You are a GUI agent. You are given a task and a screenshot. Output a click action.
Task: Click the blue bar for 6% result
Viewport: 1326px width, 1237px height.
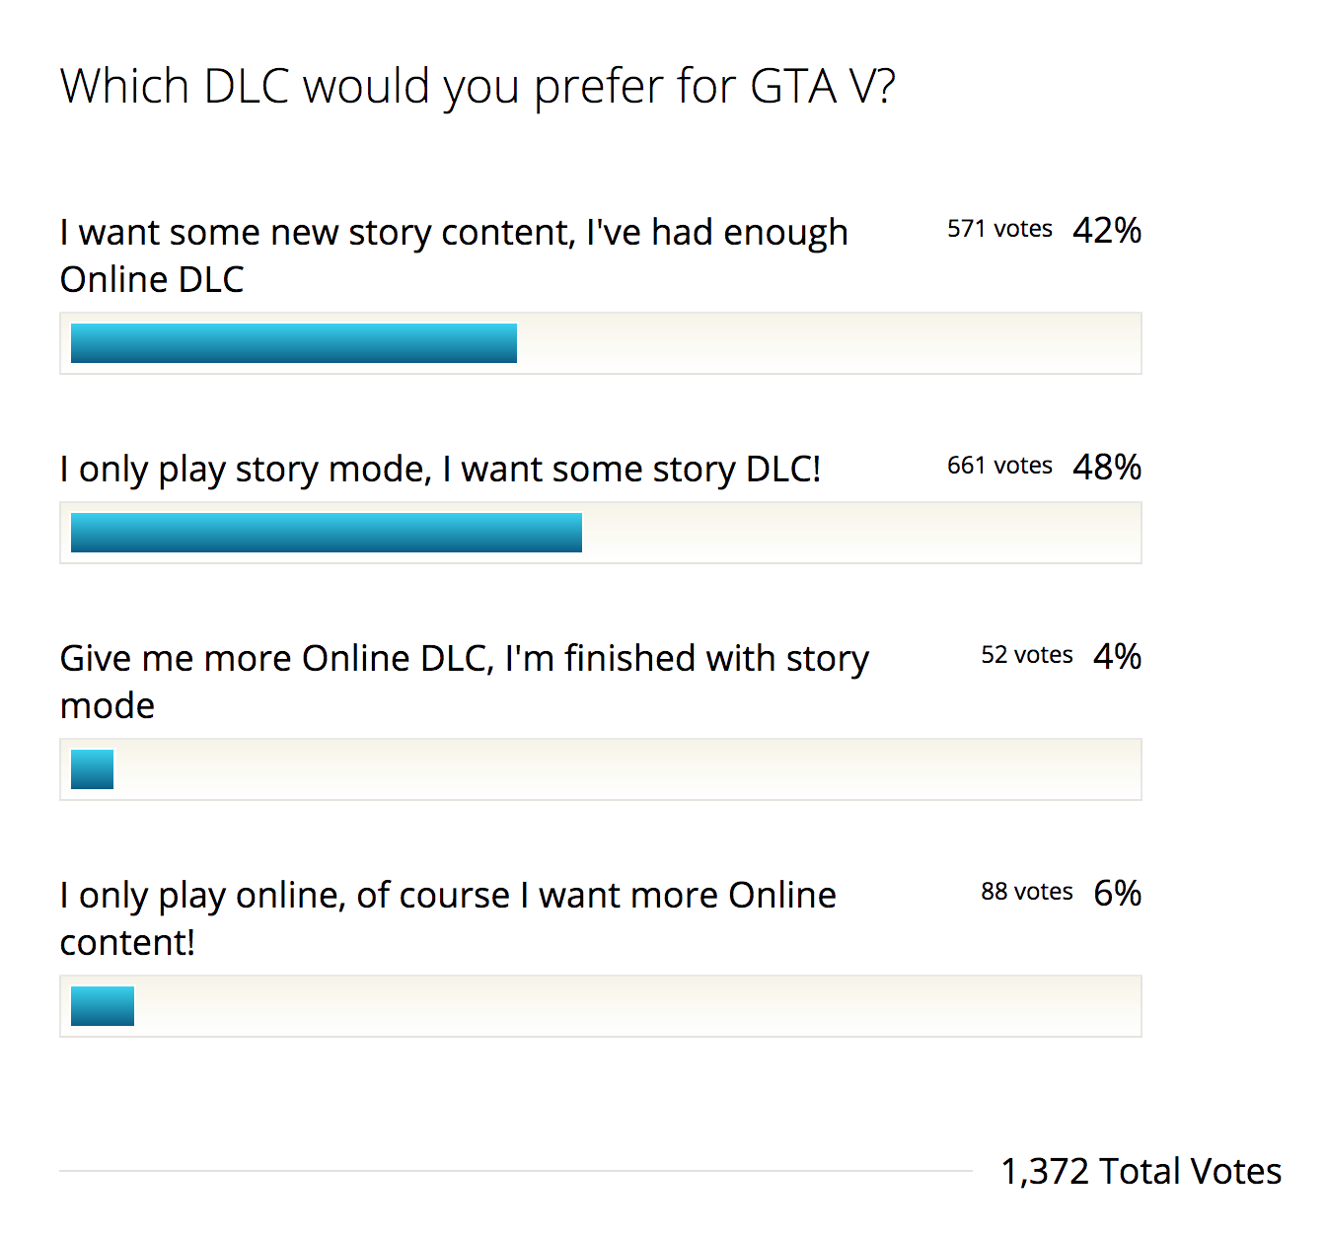point(103,1006)
